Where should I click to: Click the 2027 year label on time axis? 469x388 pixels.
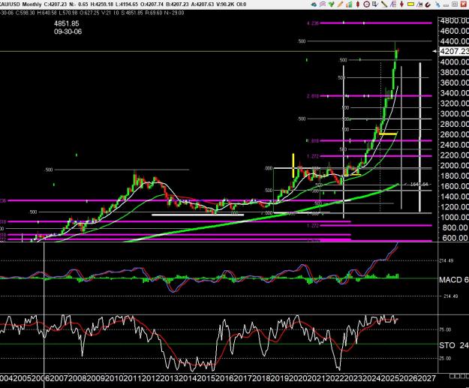pos(427,378)
